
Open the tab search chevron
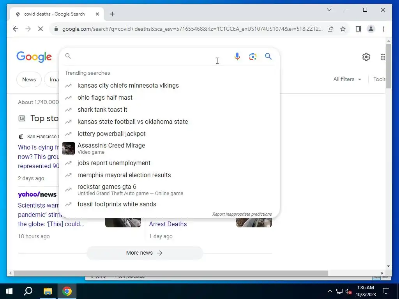[x=329, y=10]
